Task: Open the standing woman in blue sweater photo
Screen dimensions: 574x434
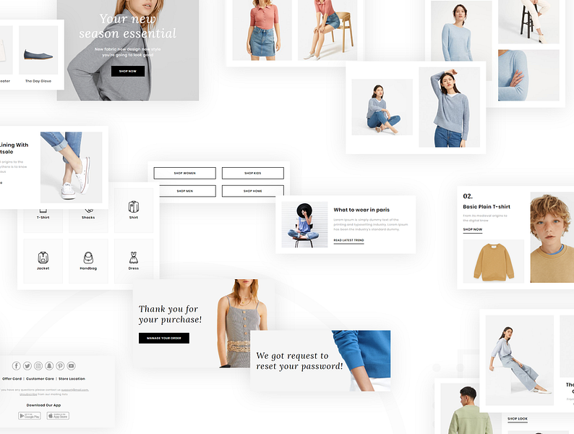Action: [x=449, y=107]
